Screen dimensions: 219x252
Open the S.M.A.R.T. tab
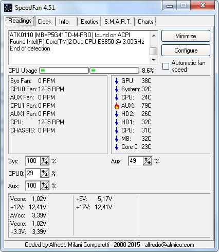pyautogui.click(x=118, y=22)
